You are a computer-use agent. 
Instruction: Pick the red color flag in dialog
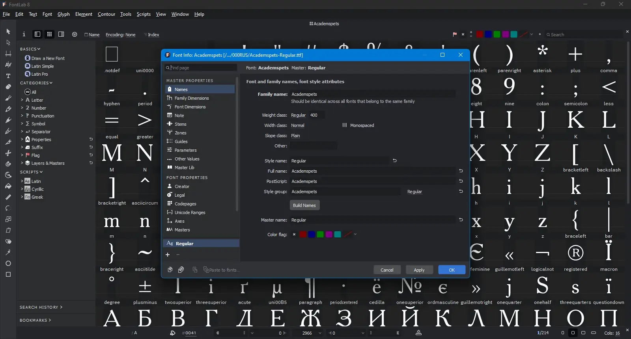303,235
